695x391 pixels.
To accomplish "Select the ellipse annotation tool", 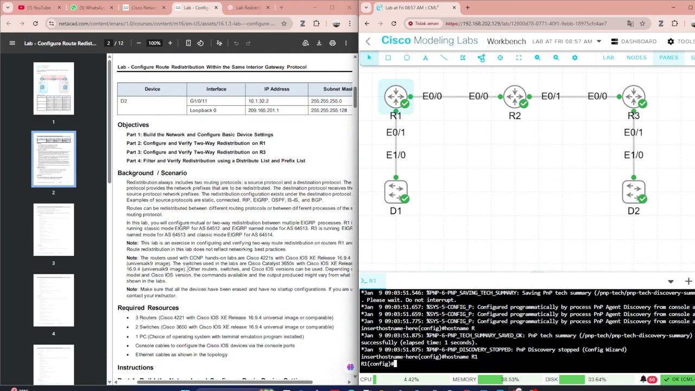I will click(x=407, y=58).
